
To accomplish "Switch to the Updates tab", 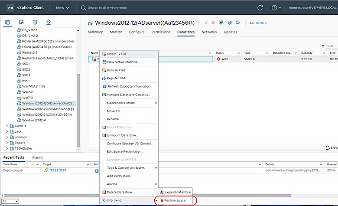I will click(231, 32).
